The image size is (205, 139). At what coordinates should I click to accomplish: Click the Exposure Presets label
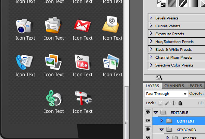[x=170, y=34]
